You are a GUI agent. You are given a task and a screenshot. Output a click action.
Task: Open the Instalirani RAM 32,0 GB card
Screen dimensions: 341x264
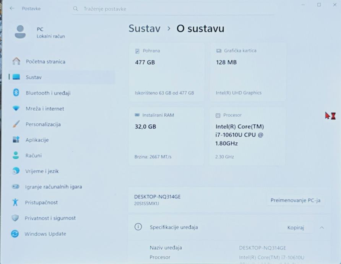pos(166,136)
